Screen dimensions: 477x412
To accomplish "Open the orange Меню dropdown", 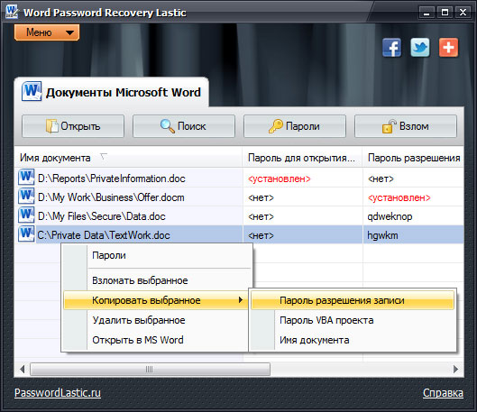I will (47, 32).
